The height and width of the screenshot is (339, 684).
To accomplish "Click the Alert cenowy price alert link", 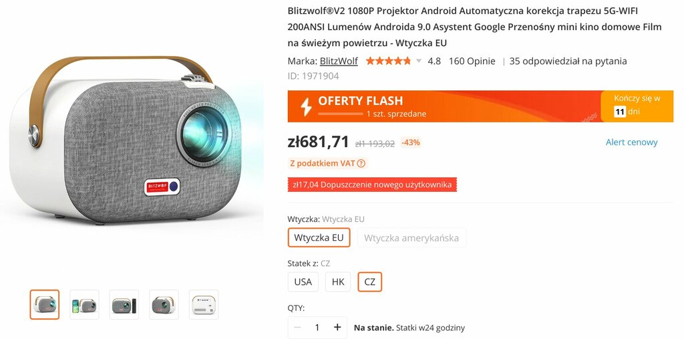I will 631,142.
